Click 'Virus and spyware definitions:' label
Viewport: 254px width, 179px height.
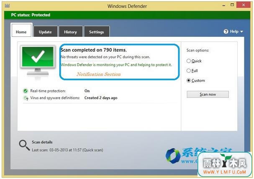click(x=55, y=98)
